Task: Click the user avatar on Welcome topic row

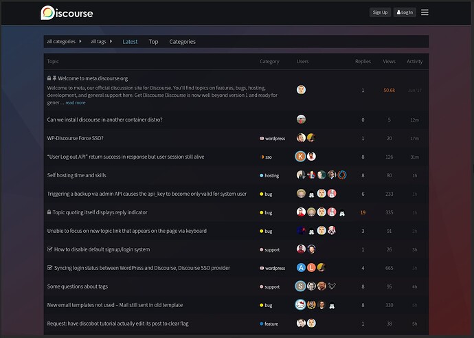Action: (x=301, y=90)
